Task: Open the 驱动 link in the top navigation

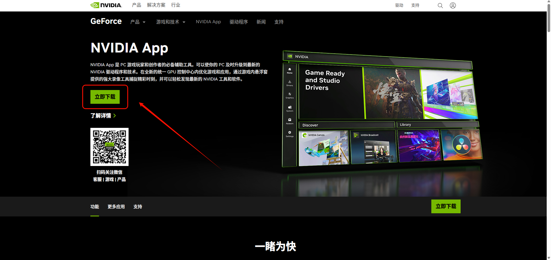Action: point(399,5)
